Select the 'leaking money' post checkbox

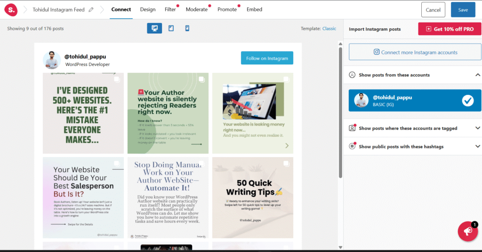(286, 79)
